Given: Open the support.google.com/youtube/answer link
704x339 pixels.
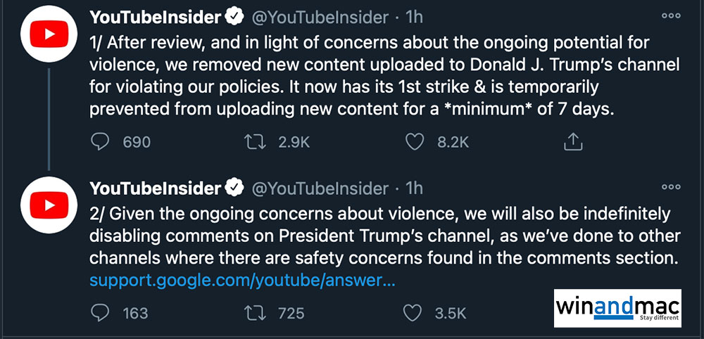Looking at the screenshot, I should 242,281.
